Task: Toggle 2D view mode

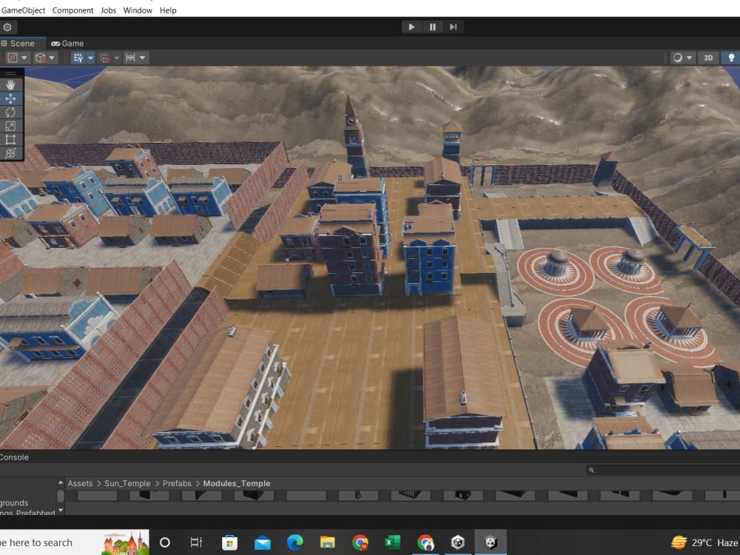Action: coord(708,57)
